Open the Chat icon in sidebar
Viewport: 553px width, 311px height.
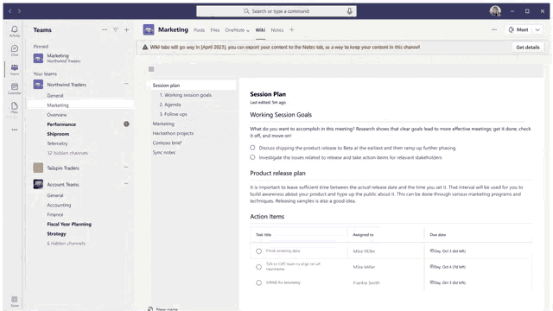coord(15,50)
